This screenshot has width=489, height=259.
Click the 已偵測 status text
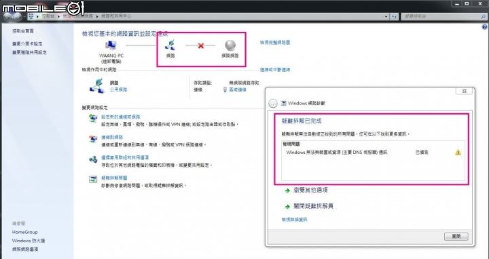click(422, 153)
